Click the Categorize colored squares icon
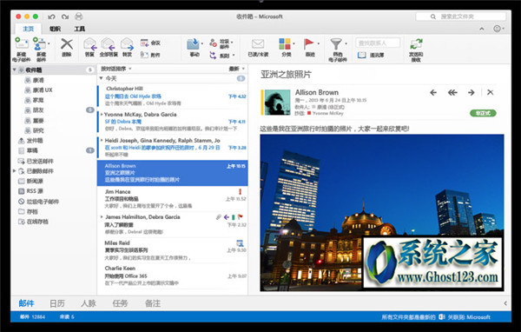 [285, 43]
